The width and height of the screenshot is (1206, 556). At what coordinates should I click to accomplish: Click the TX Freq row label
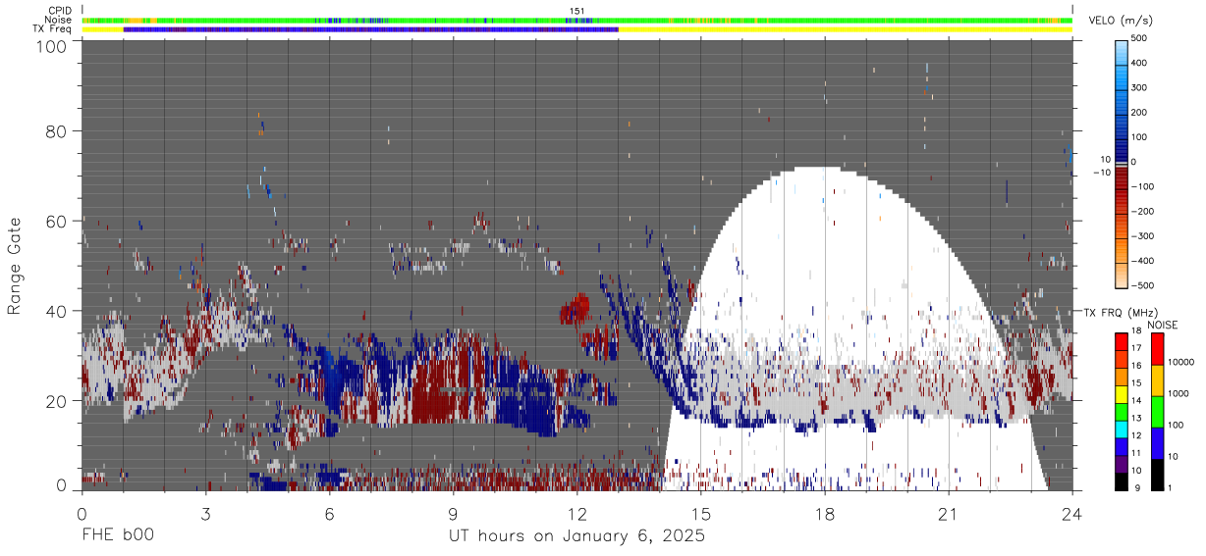[52, 28]
